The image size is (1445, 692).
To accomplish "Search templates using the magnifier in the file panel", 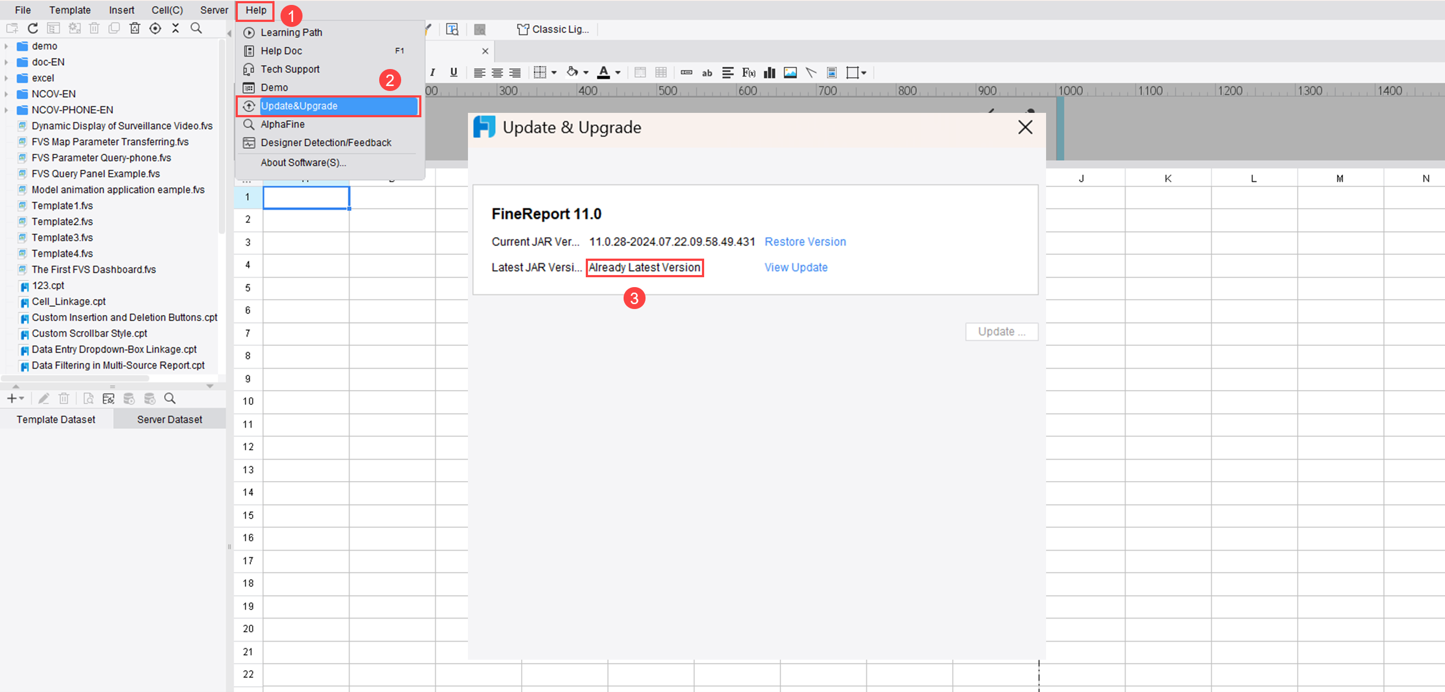I will click(x=196, y=28).
